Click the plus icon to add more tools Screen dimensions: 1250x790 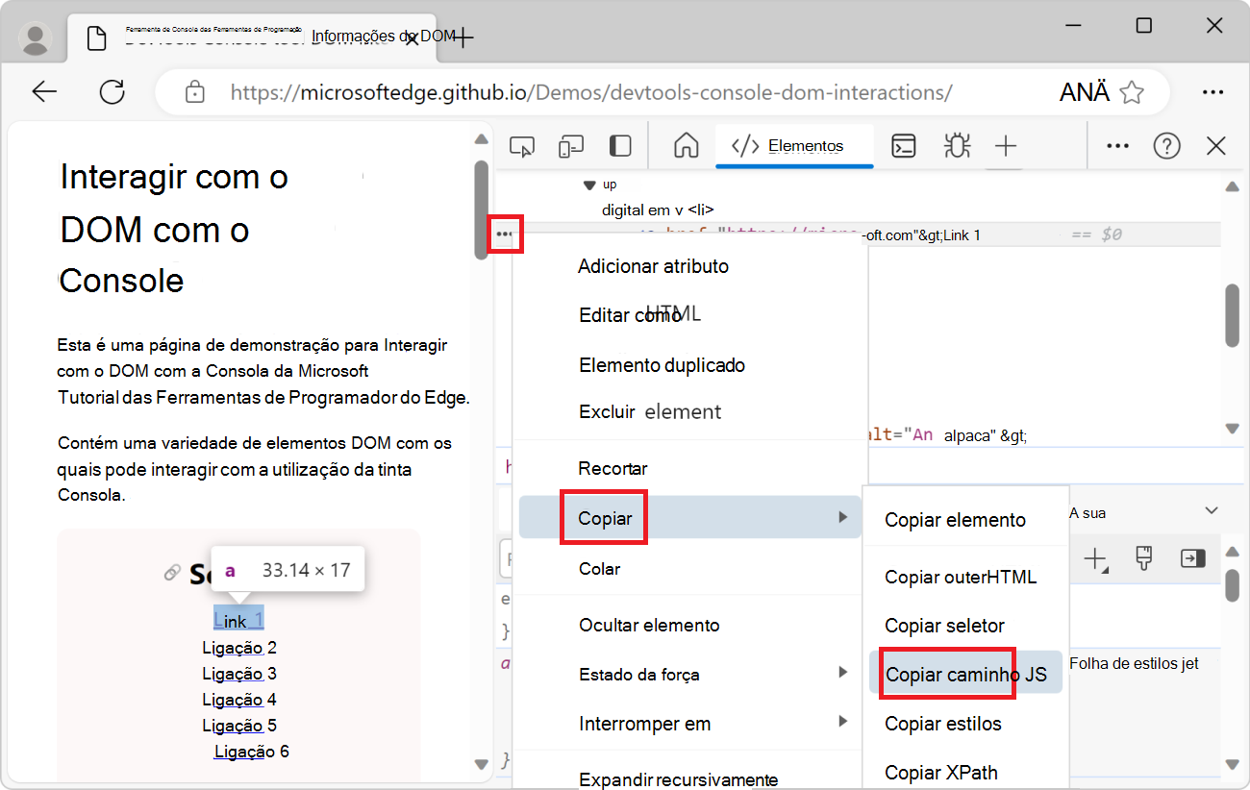tap(1005, 145)
